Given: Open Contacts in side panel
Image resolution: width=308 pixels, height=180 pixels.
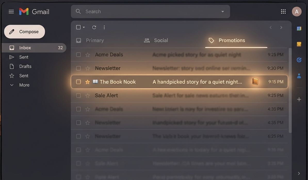Looking at the screenshot, I should click(x=299, y=76).
